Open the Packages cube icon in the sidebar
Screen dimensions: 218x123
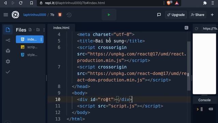8,51
